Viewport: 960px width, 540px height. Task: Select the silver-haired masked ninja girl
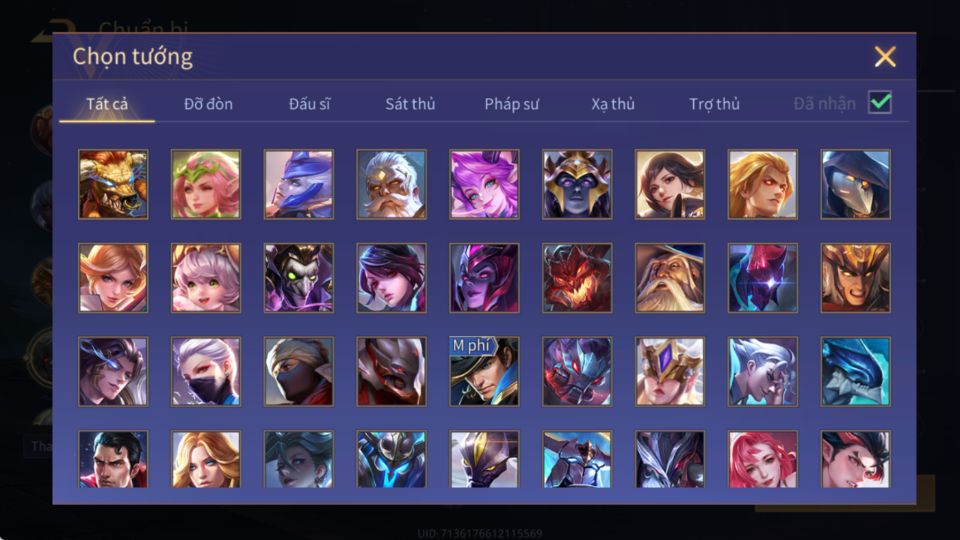pos(206,372)
